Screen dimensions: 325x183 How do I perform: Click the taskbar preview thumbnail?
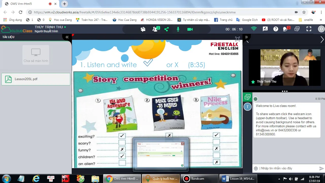pyautogui.click(x=160, y=155)
